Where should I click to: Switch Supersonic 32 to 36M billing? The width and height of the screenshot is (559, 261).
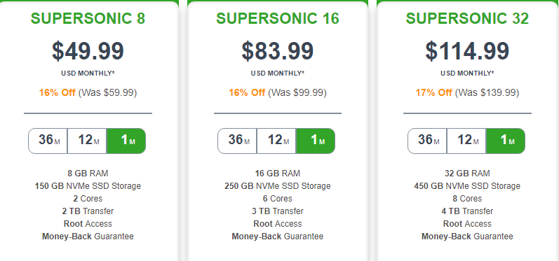click(x=427, y=141)
